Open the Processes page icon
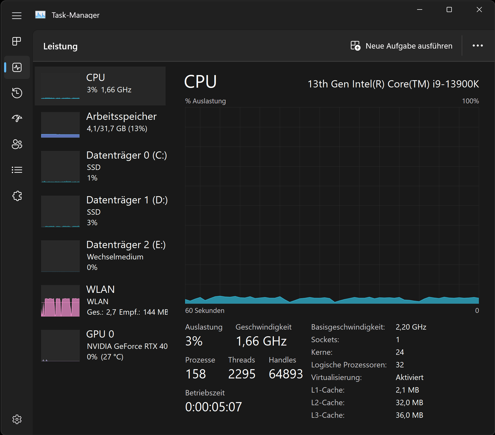Viewport: 495px width, 435px height. (17, 41)
